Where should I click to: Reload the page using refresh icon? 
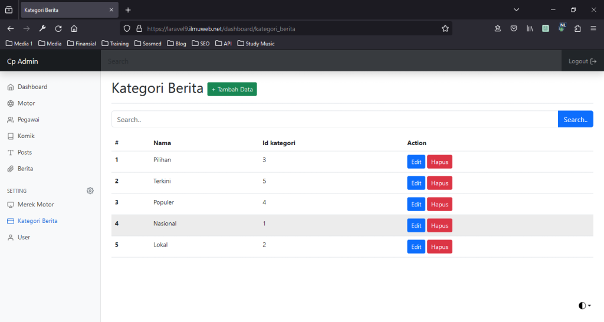click(x=58, y=28)
